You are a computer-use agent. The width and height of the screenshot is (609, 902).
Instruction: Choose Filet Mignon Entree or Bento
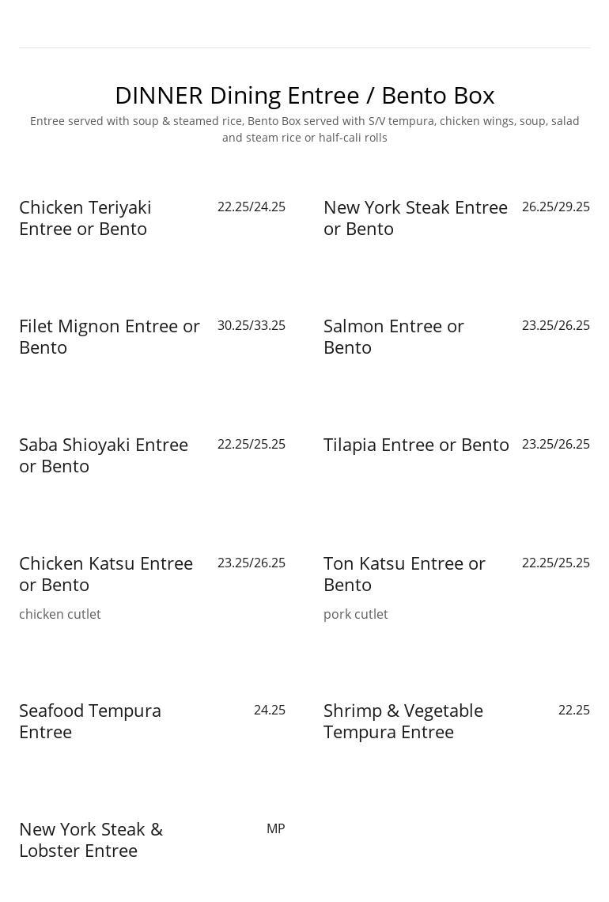point(109,336)
